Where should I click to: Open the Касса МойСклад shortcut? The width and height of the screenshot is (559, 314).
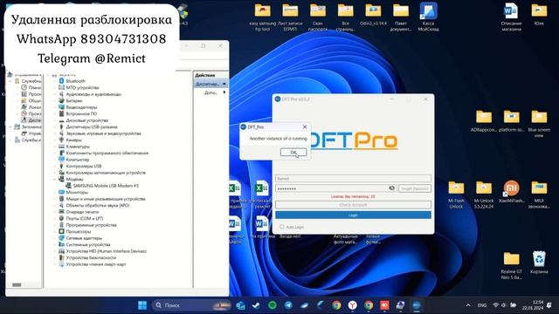(428, 17)
